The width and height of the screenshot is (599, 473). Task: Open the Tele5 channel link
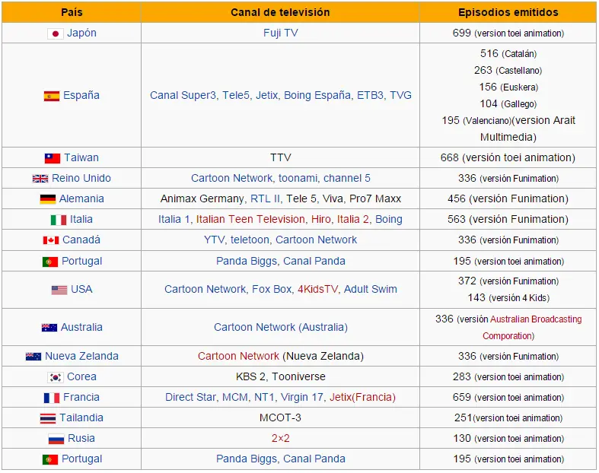point(236,96)
